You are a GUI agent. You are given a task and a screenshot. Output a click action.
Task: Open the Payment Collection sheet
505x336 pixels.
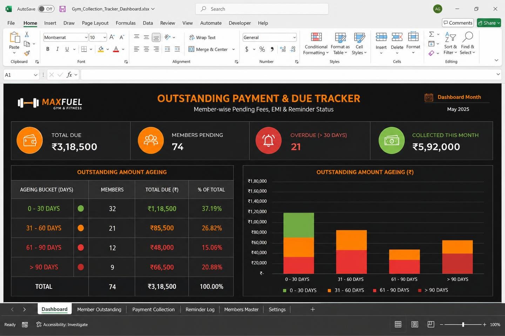pos(154,309)
